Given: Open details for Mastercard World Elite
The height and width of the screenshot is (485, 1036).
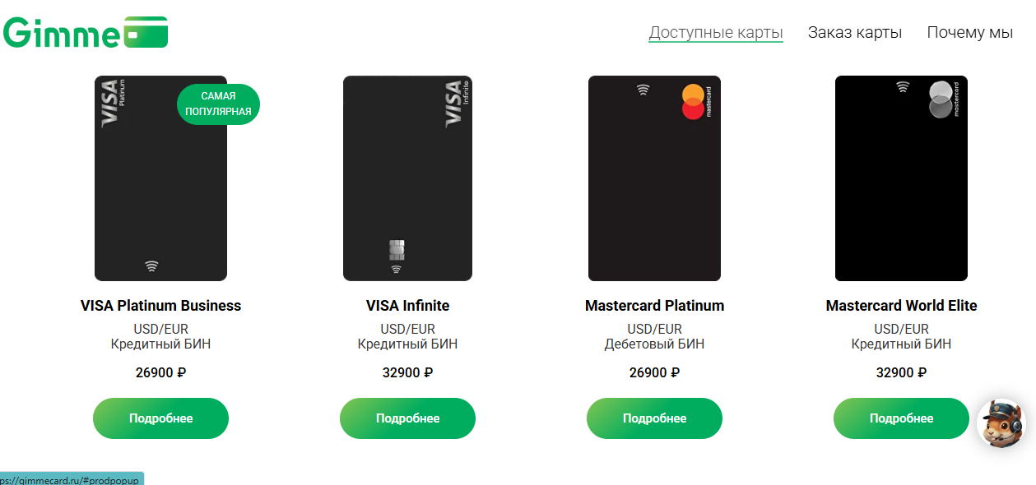Looking at the screenshot, I should pos(900,418).
